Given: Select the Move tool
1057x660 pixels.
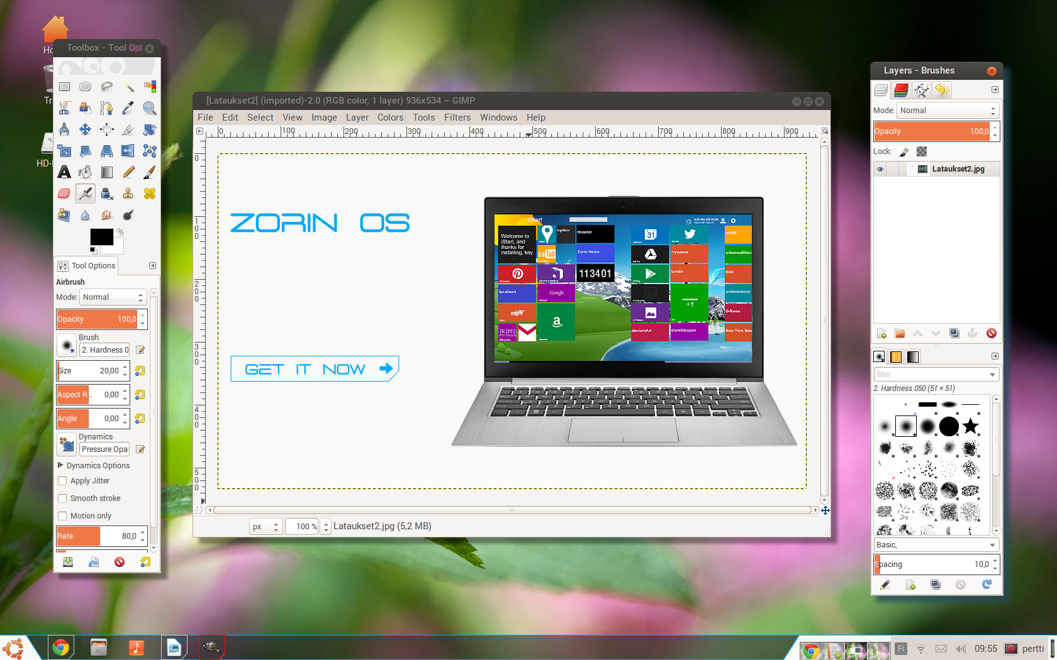Looking at the screenshot, I should (86, 129).
